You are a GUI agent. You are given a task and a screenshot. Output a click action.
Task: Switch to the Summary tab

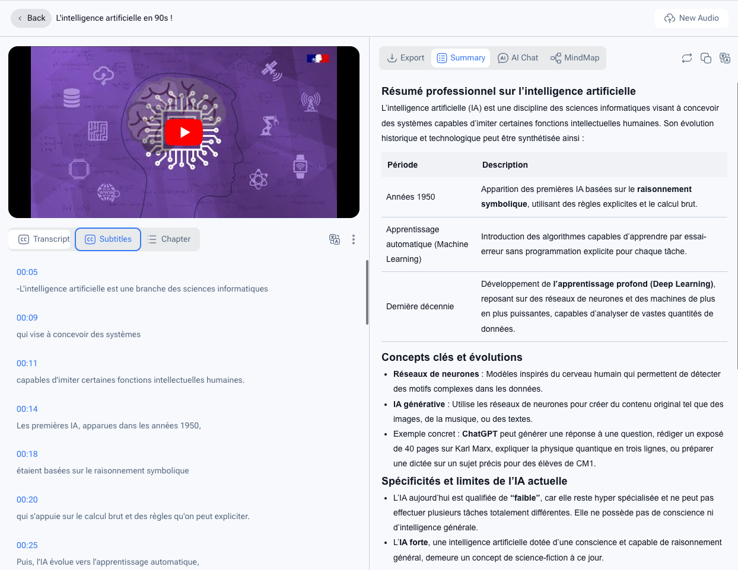coord(461,57)
